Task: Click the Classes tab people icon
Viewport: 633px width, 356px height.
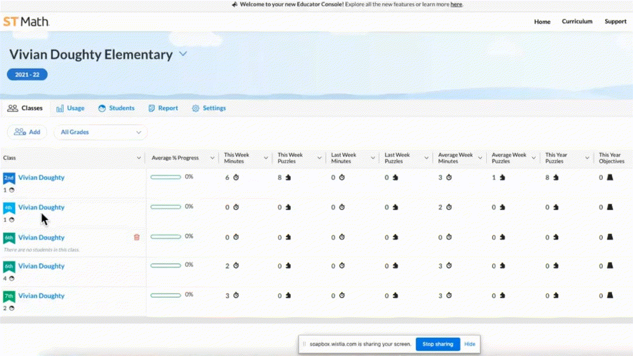Action: click(13, 108)
